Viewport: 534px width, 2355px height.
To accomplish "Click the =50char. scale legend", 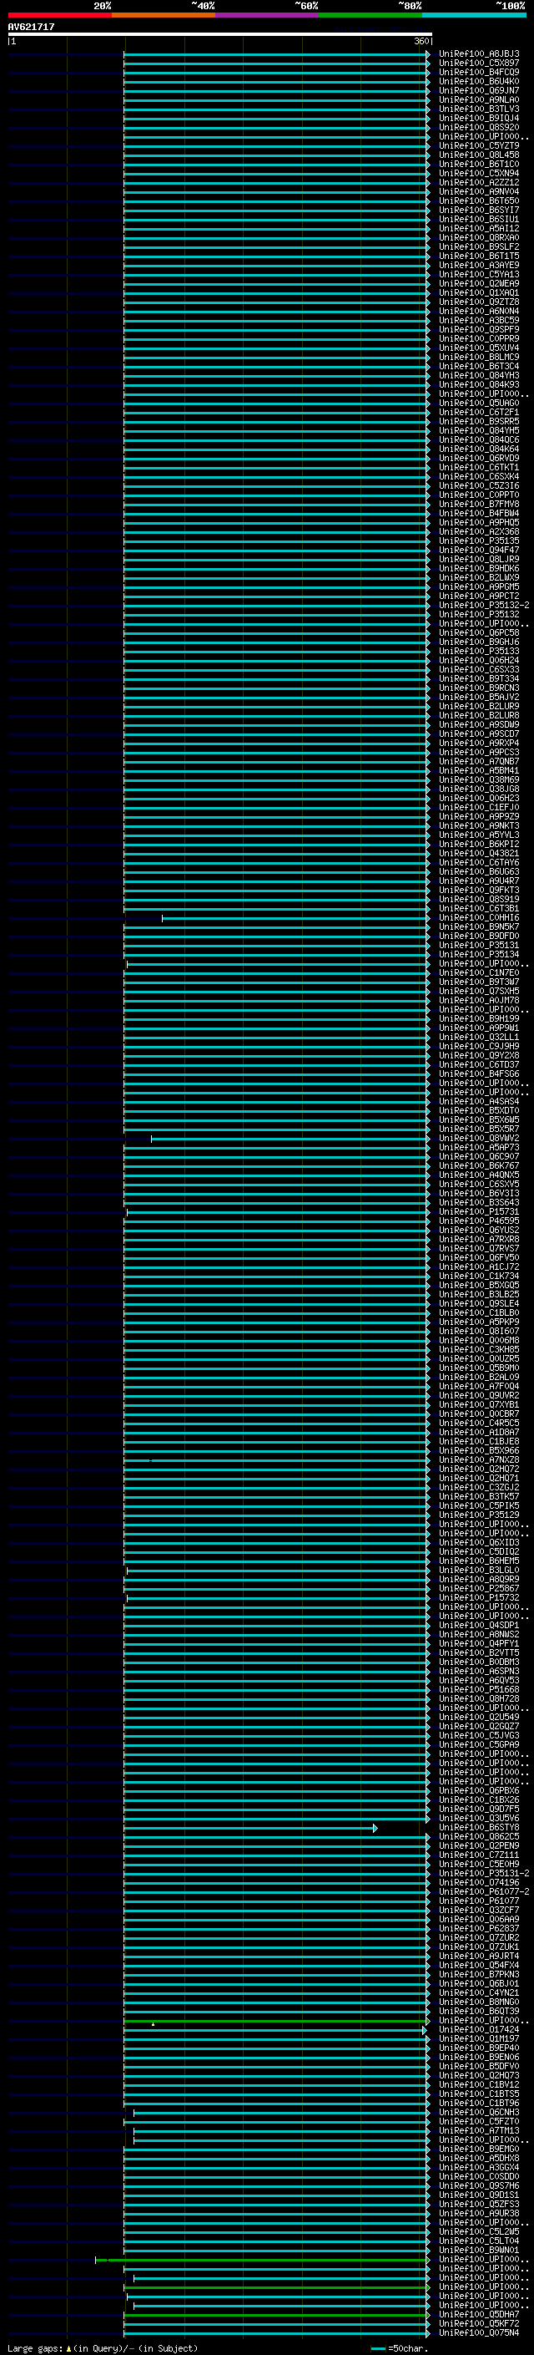I will coord(398,2347).
